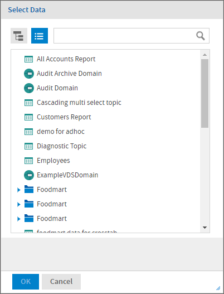Click the vertical scrollbar thumb
Image resolution: width=224 pixels, height=294 pixels.
204,93
